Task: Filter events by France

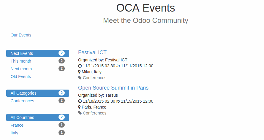Action: click(x=17, y=125)
